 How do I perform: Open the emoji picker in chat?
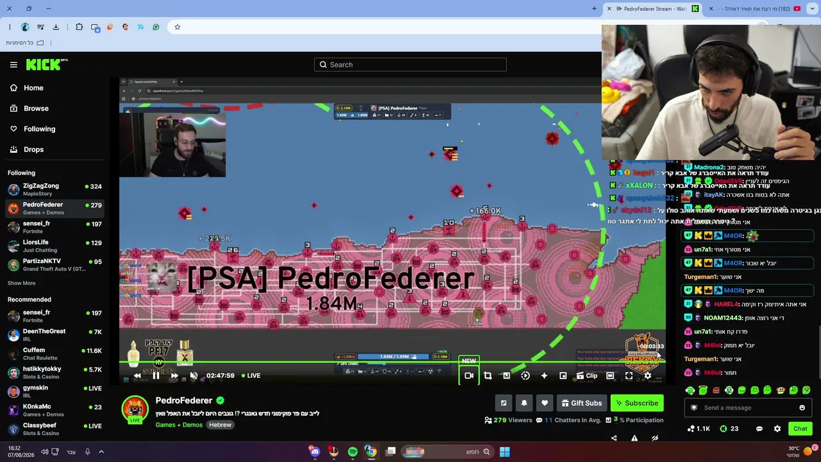pos(802,407)
